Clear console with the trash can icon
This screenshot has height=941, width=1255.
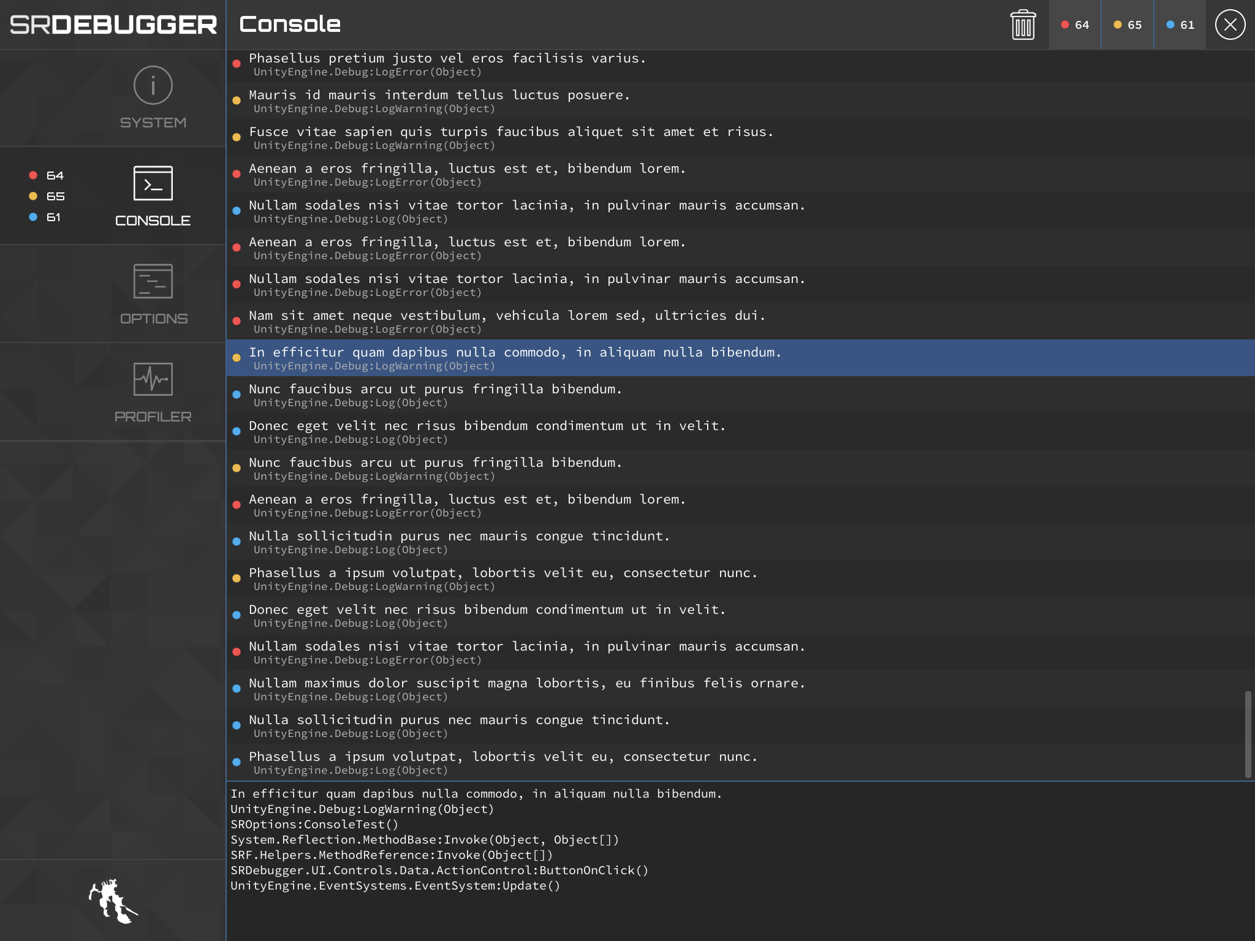pyautogui.click(x=1023, y=25)
